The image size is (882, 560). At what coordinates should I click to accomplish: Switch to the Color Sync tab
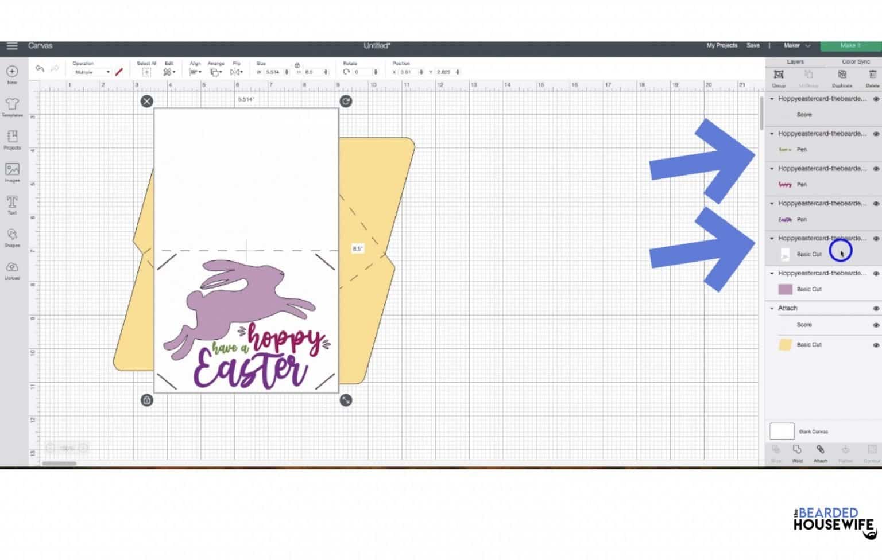click(x=856, y=62)
